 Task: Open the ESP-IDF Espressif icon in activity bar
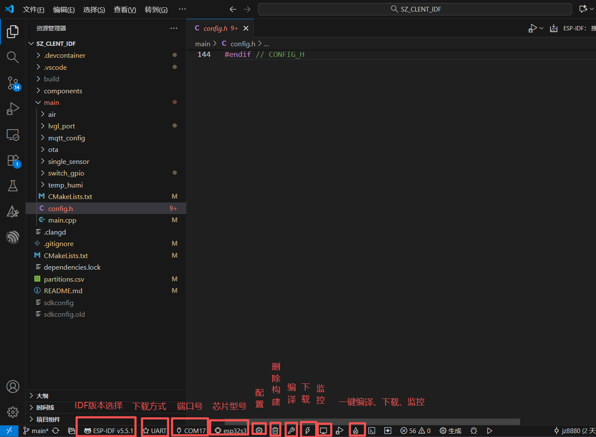coord(13,237)
